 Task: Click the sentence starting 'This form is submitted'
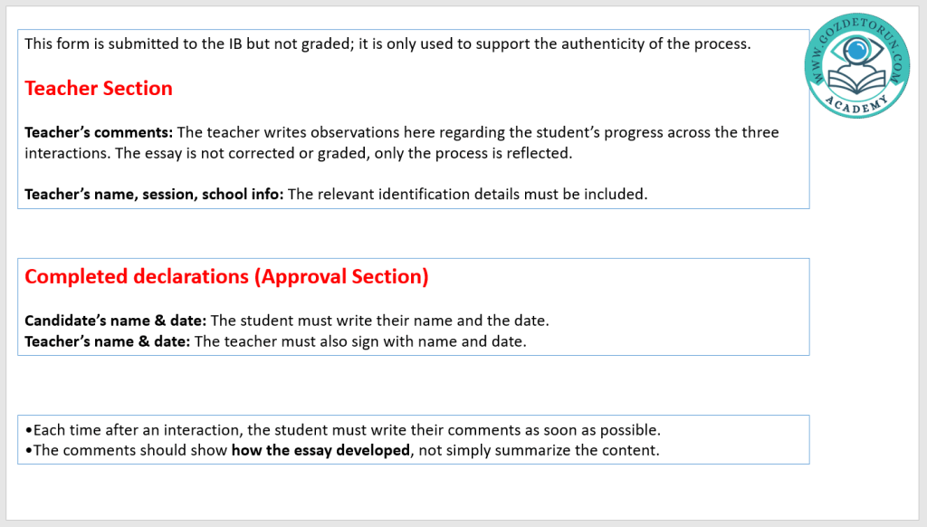pos(387,43)
